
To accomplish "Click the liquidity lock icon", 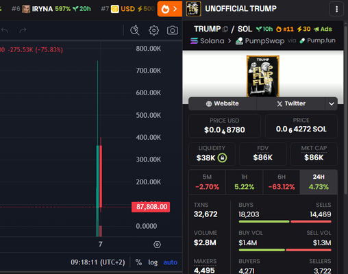I will click(x=222, y=158).
